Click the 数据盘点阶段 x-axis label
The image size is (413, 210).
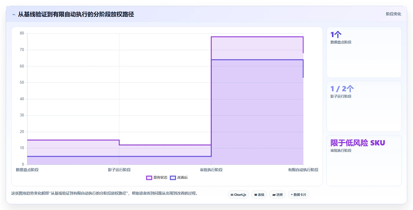point(27,170)
